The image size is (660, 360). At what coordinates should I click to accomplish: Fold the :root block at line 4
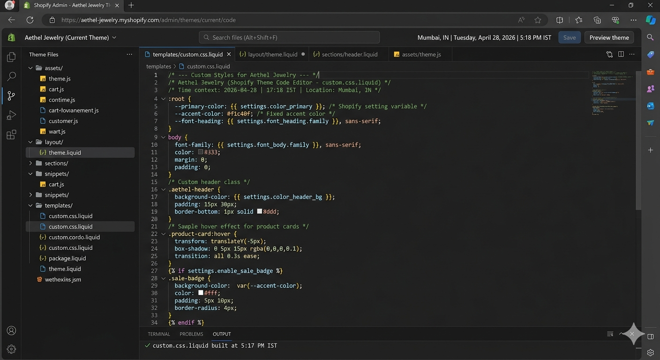coord(163,99)
